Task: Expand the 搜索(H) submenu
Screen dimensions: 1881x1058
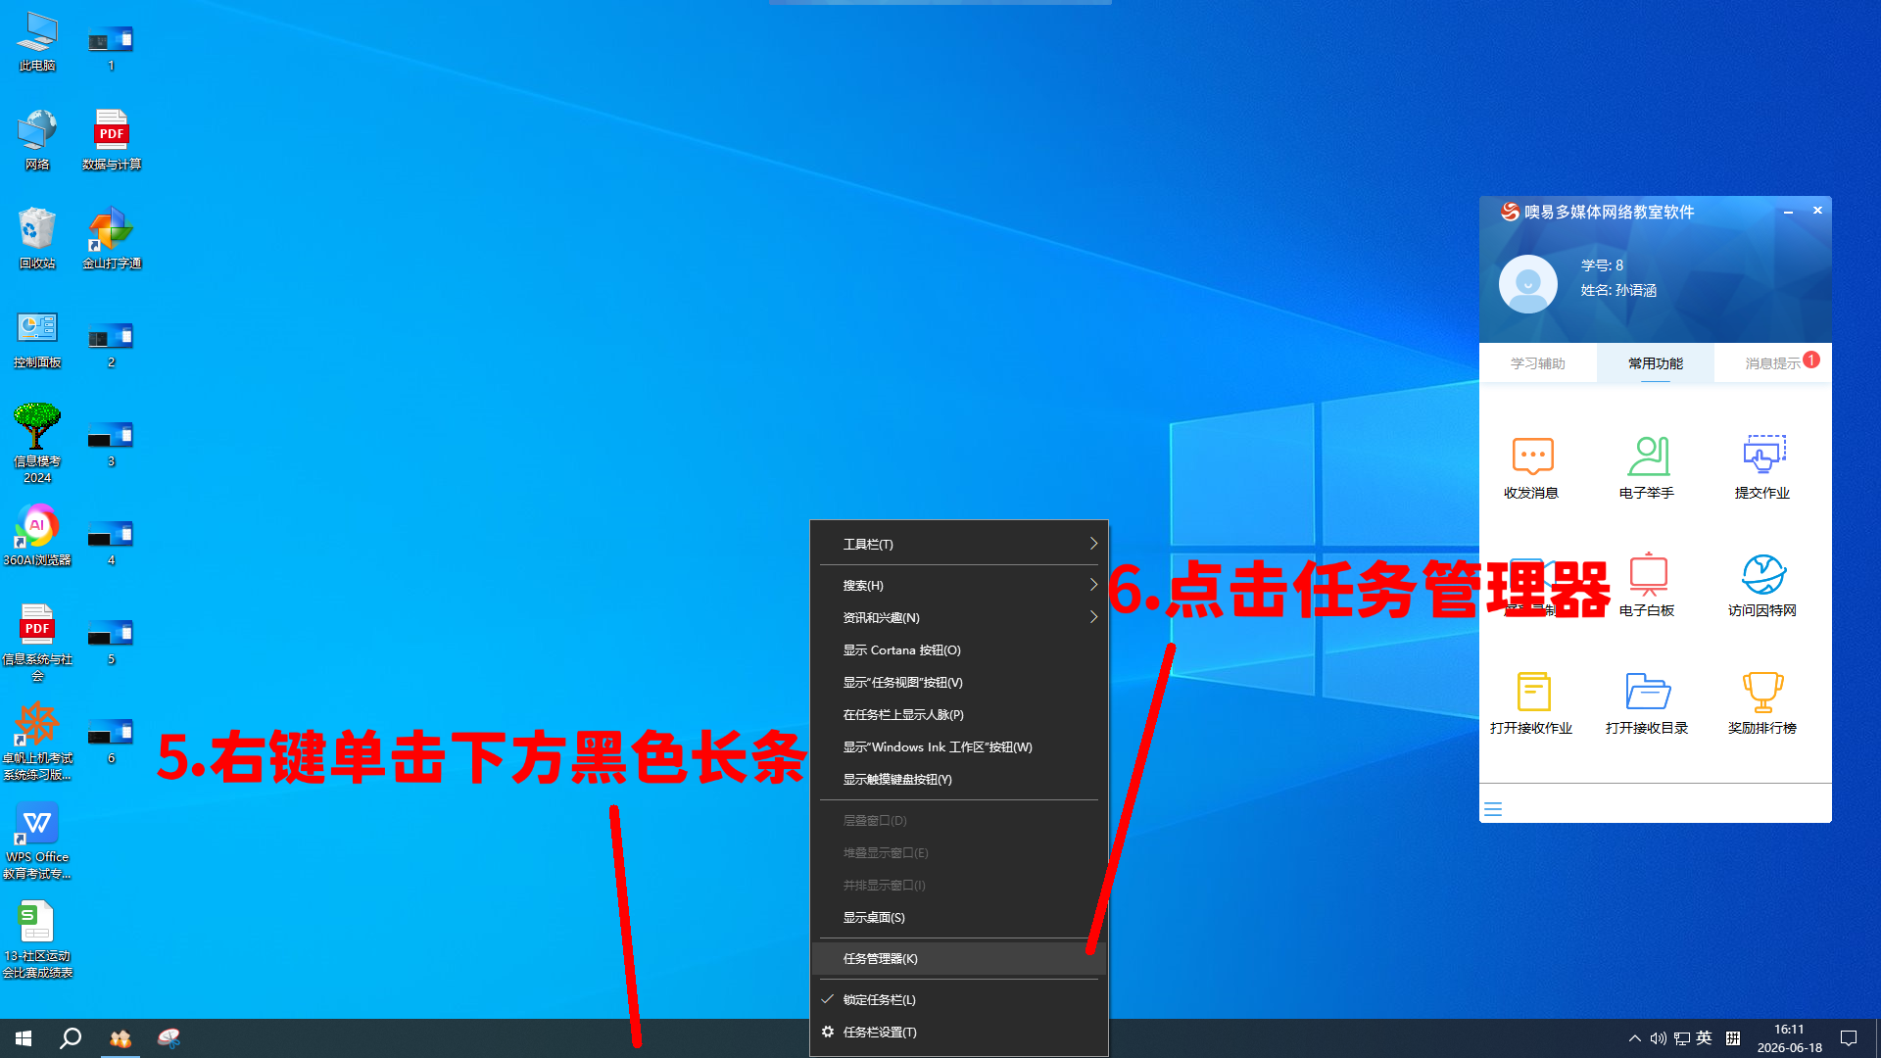Action: click(x=960, y=585)
